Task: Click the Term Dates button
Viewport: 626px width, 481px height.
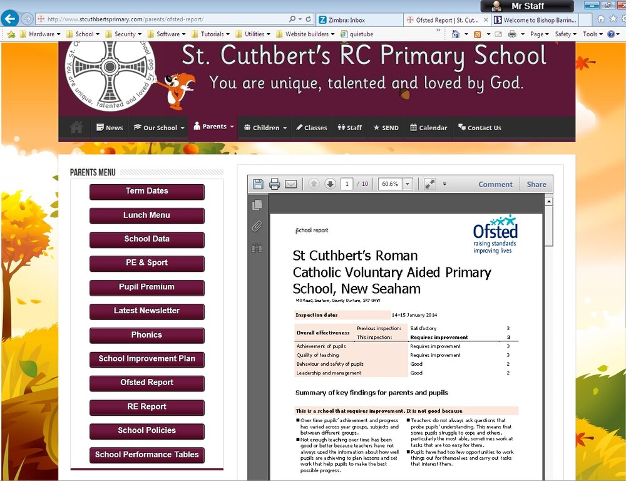Action: pyautogui.click(x=147, y=192)
